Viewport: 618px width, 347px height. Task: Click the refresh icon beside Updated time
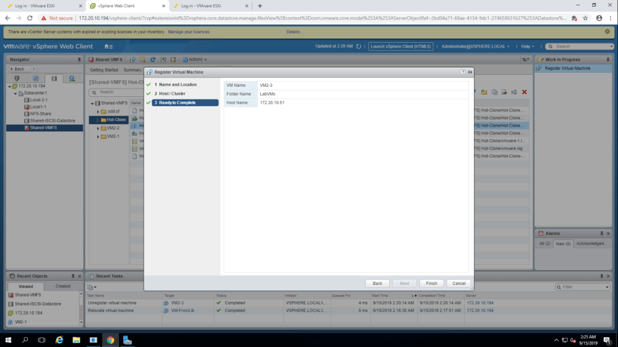(x=358, y=46)
